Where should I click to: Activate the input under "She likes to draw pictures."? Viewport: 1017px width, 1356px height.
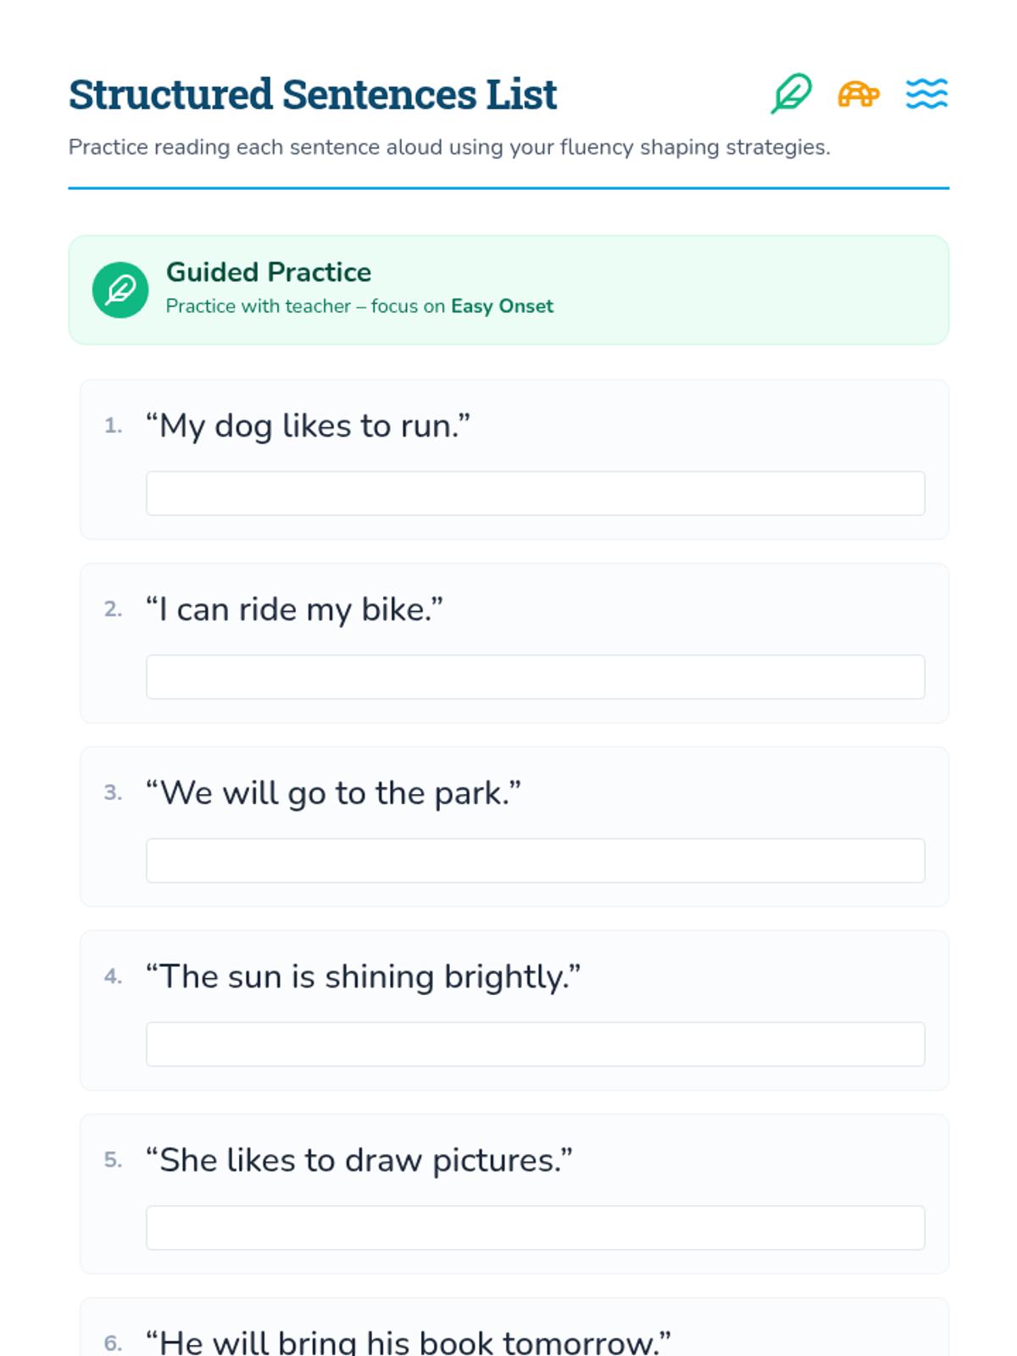tap(535, 1228)
